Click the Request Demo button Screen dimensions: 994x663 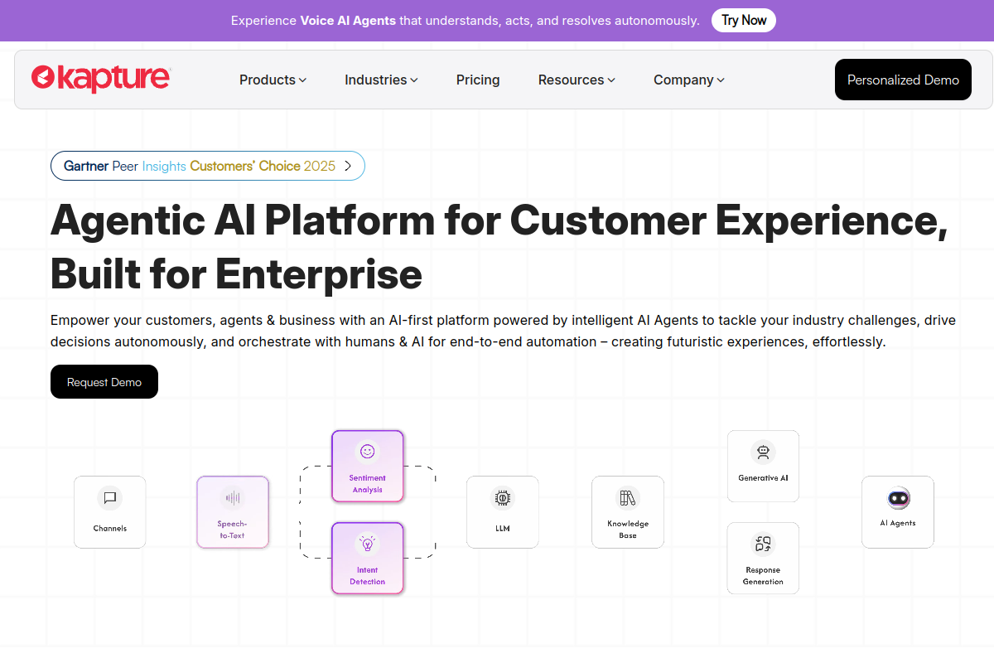104,382
